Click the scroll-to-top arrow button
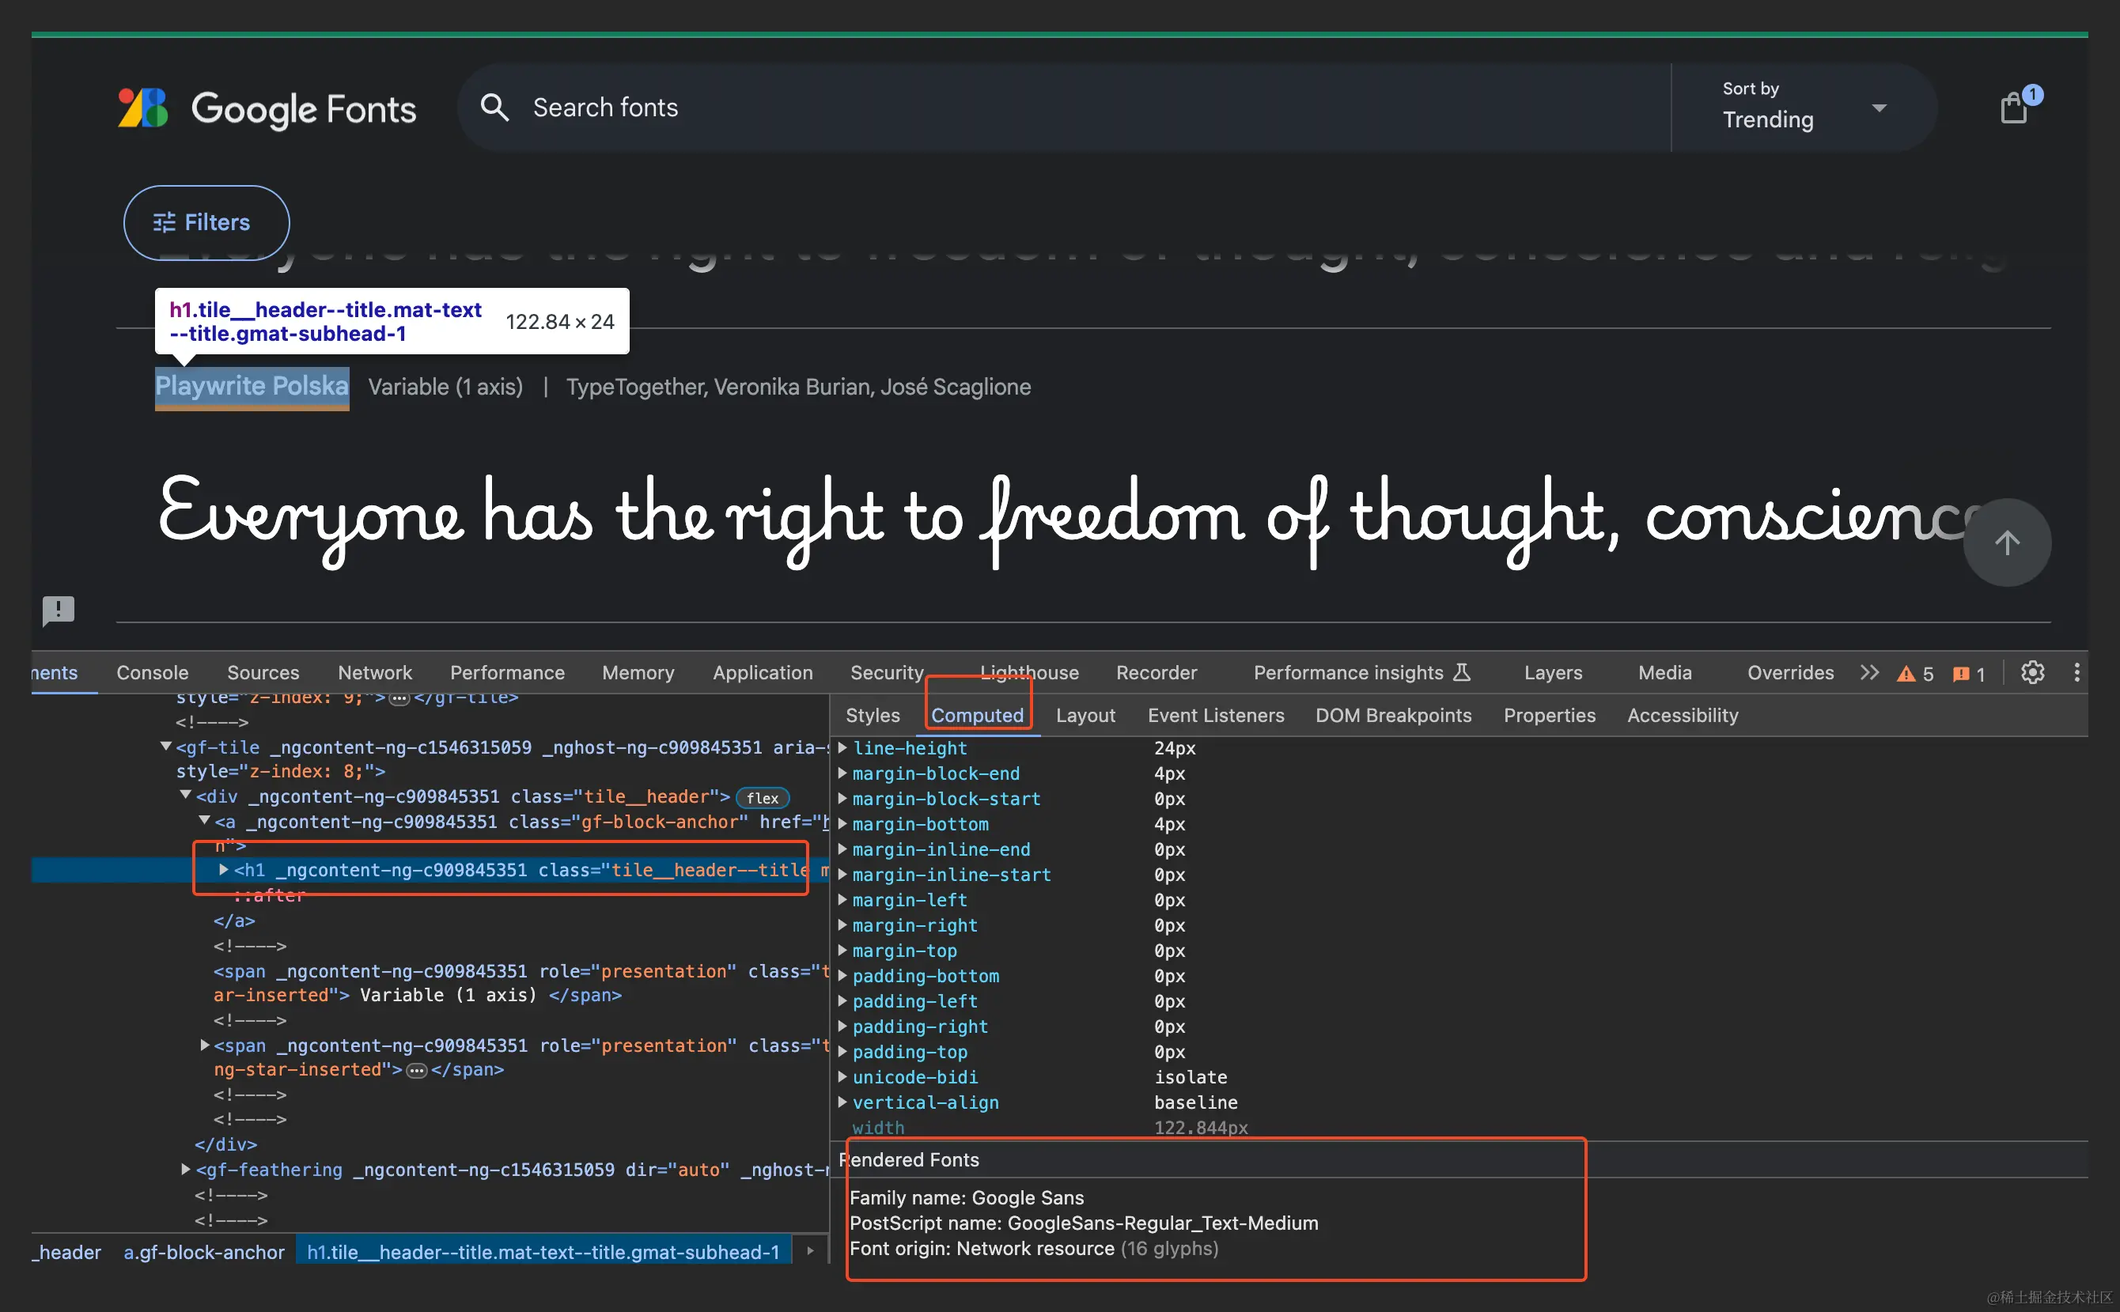Image resolution: width=2120 pixels, height=1312 pixels. (2006, 543)
